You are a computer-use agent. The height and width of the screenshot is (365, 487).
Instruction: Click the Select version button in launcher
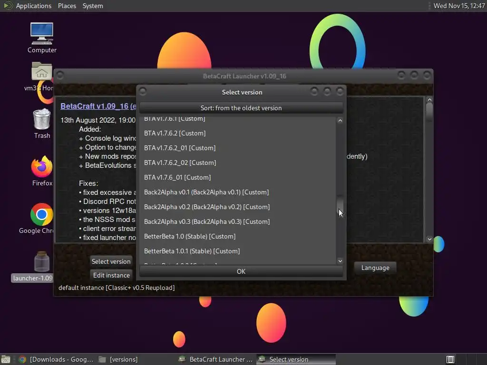(111, 261)
